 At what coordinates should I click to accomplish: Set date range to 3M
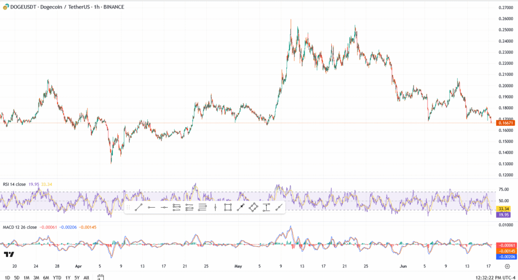(36, 277)
